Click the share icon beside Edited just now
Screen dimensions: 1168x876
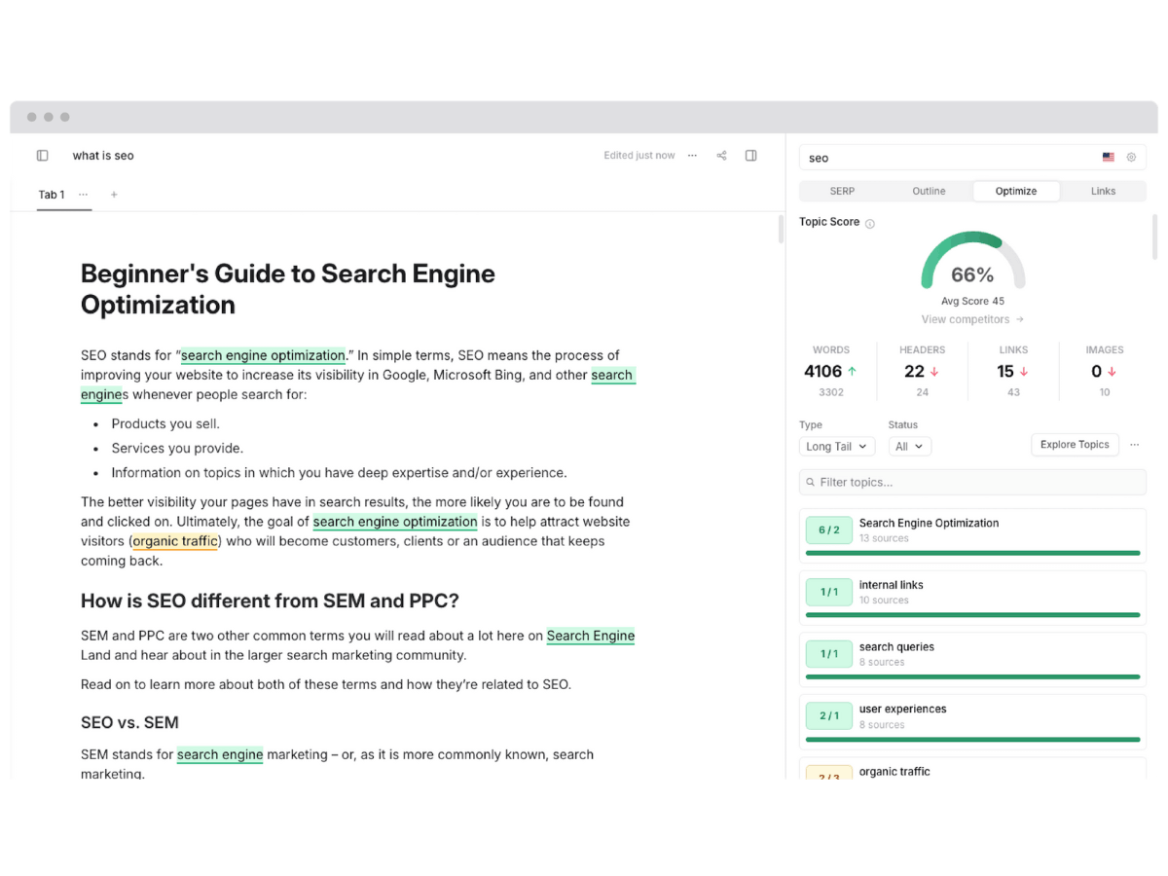(721, 155)
